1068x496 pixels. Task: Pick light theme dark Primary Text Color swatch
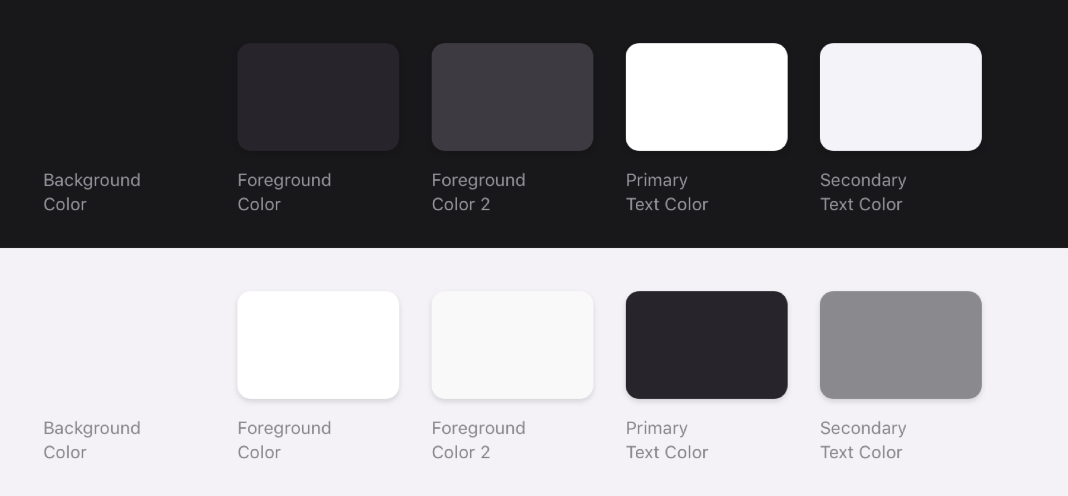click(706, 345)
